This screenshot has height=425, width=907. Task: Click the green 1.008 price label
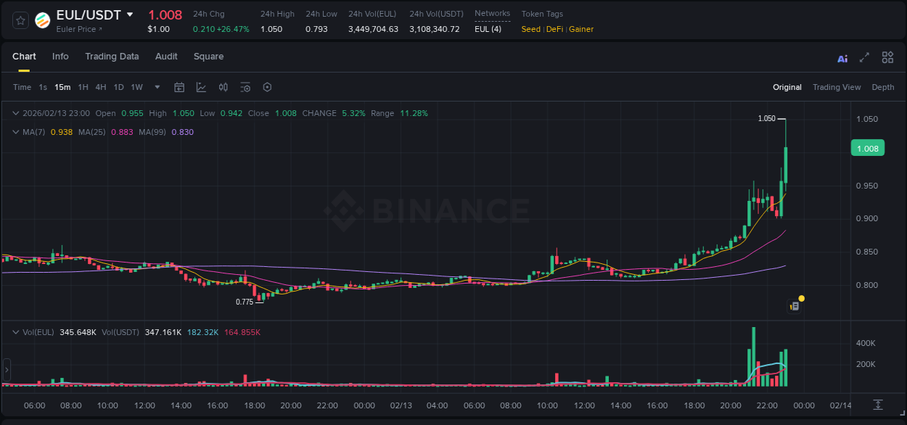point(868,148)
